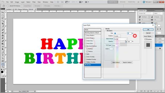The width and height of the screenshot is (165, 93).
Task: Click the stroke Size slider handle
Action: [x=115, y=33]
